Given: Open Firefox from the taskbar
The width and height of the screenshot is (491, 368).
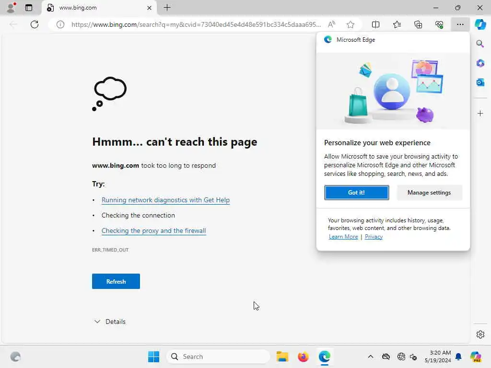Looking at the screenshot, I should [303, 356].
